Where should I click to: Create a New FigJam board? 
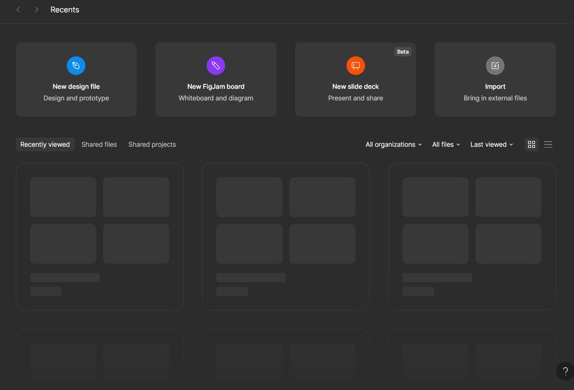coord(216,79)
